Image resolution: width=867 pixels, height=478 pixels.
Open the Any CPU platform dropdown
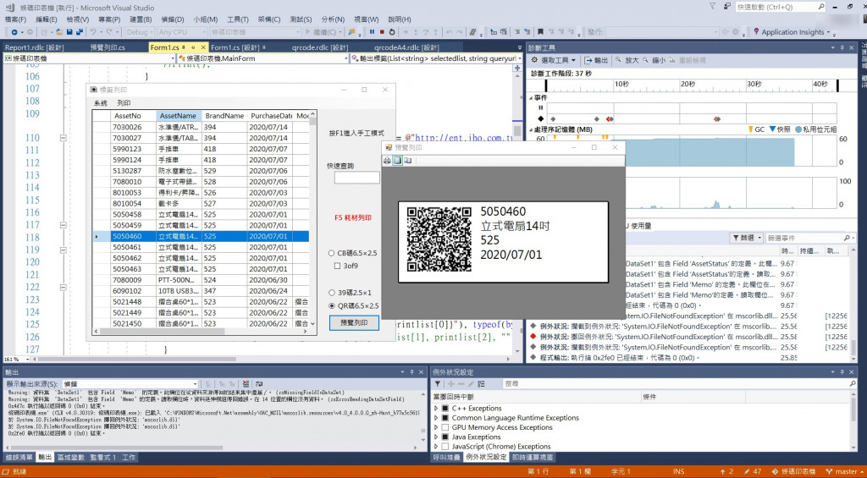coord(181,32)
